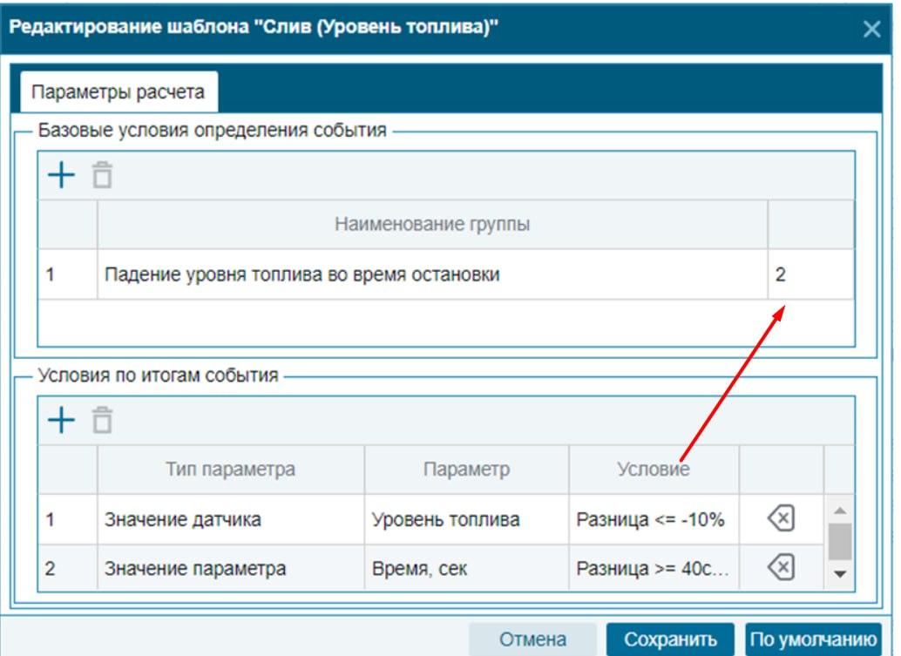Click the Уровень топлива parameter cell

click(x=466, y=519)
